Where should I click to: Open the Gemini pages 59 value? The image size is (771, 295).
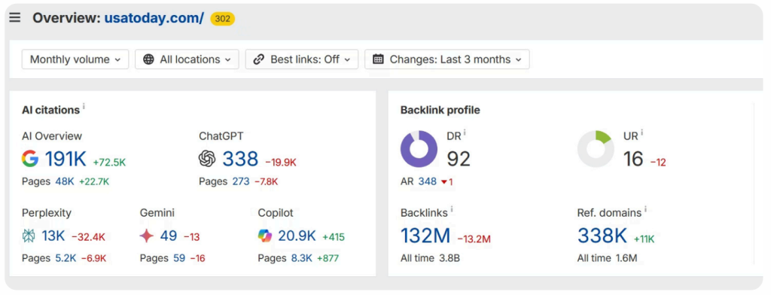click(x=179, y=258)
